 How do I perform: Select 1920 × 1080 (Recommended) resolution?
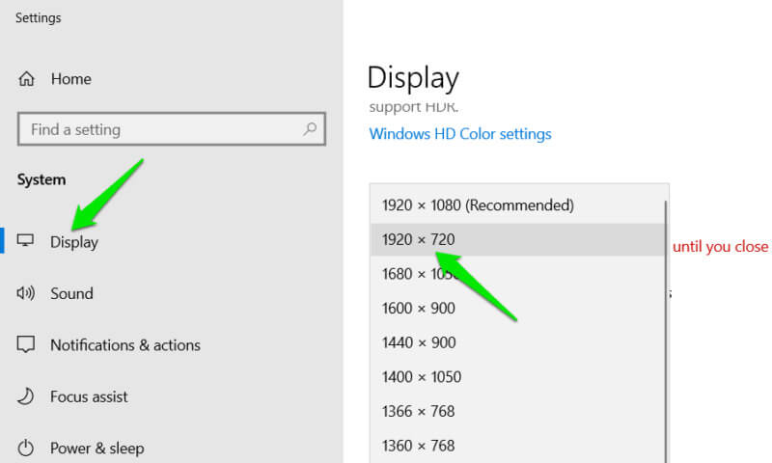click(517, 205)
